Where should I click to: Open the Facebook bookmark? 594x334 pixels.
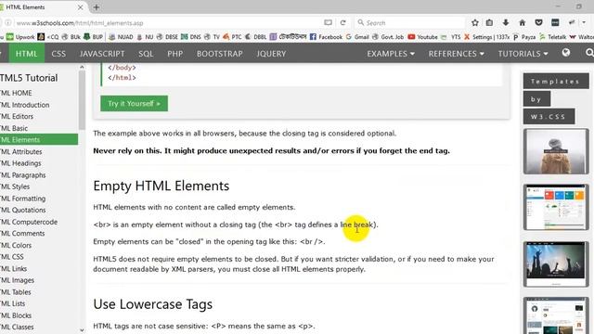[326, 37]
